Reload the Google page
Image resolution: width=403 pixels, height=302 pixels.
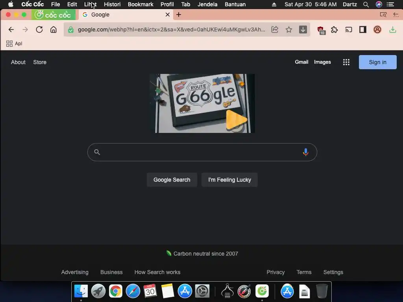(39, 29)
